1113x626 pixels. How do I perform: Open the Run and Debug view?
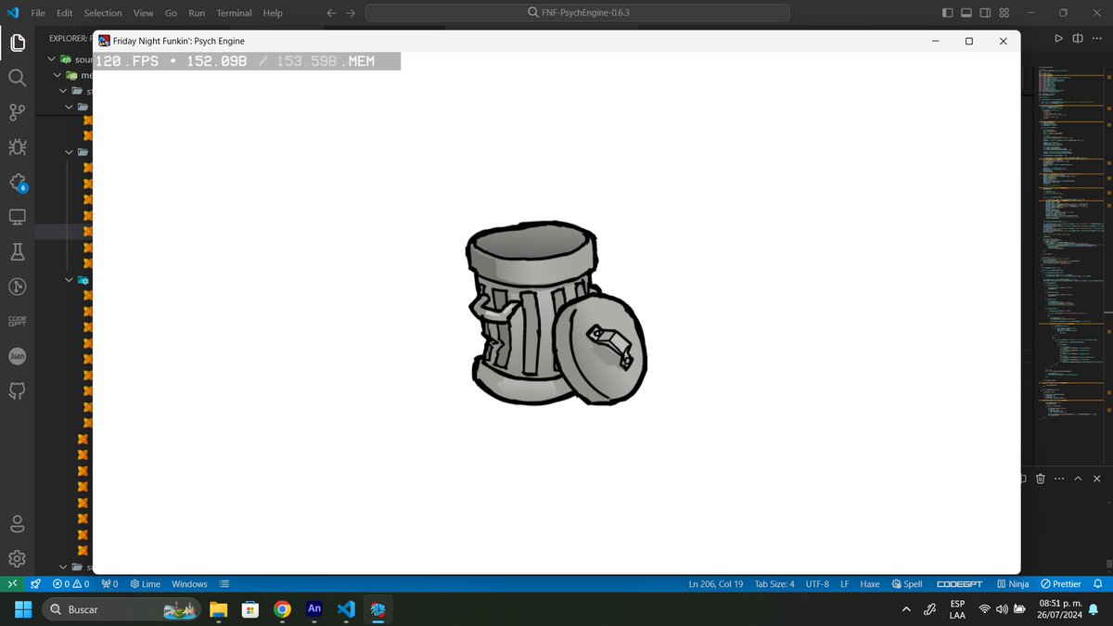17,147
